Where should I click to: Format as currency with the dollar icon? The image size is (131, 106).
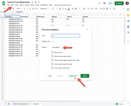click(x=24, y=9)
